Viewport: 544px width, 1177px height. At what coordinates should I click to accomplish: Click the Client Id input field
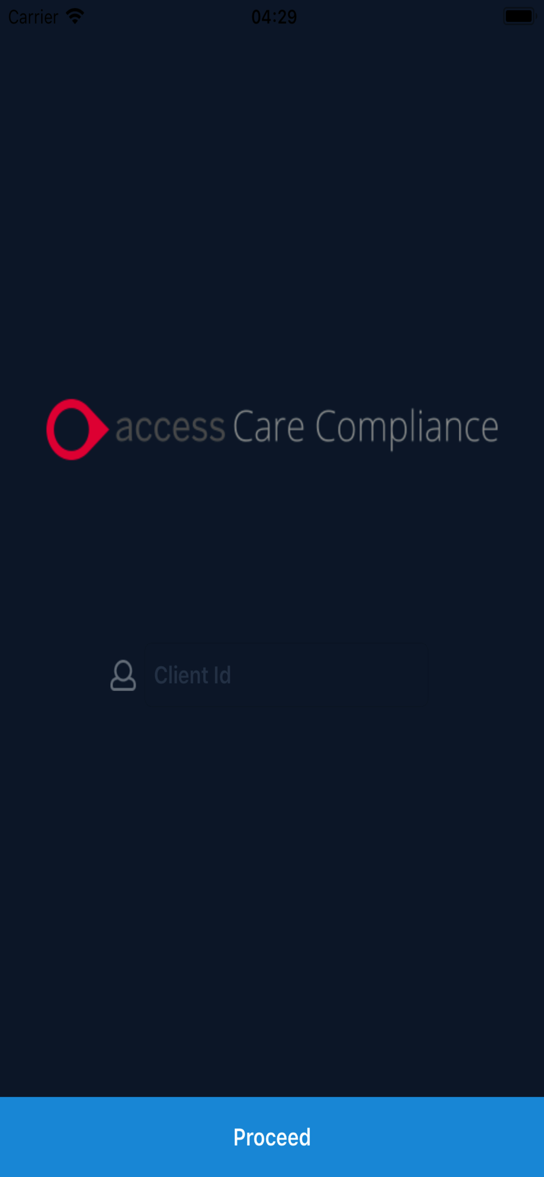287,675
